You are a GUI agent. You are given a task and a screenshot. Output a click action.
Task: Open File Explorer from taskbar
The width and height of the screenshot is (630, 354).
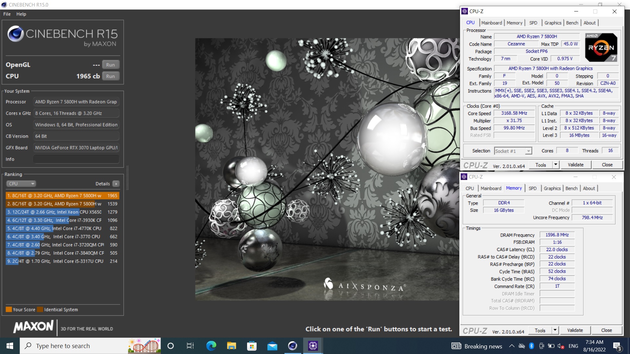231,346
